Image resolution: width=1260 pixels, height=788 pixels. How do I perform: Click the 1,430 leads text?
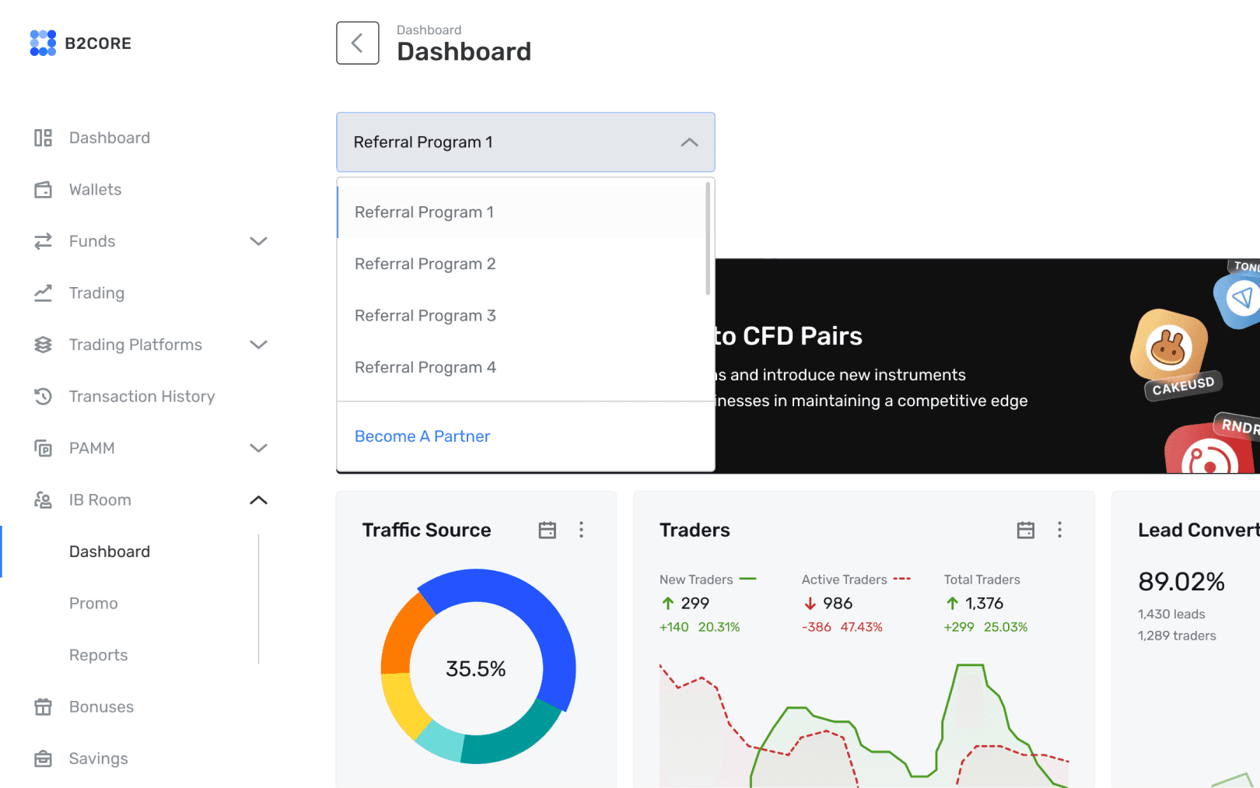click(1171, 614)
